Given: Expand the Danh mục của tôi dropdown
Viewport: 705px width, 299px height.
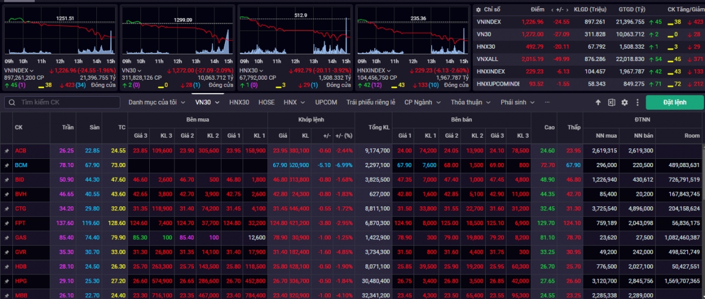Looking at the screenshot, I should [157, 102].
